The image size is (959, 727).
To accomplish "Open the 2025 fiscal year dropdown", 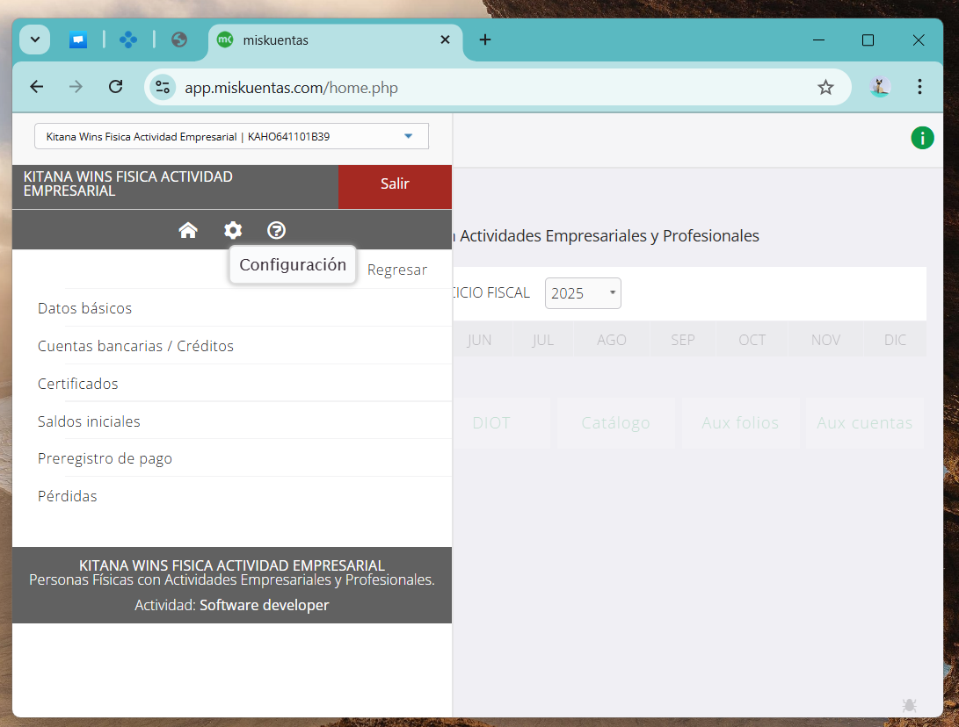I will point(583,293).
